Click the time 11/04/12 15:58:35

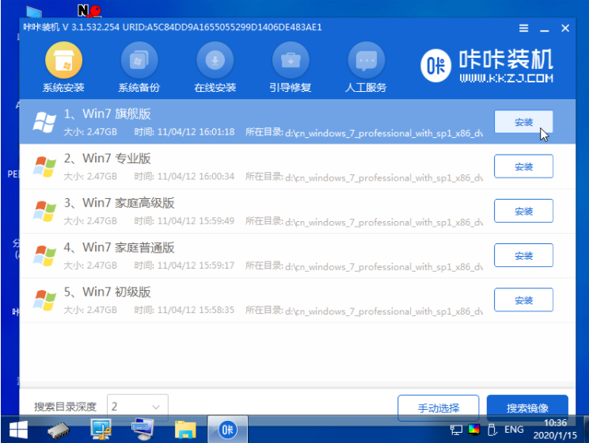click(x=196, y=310)
